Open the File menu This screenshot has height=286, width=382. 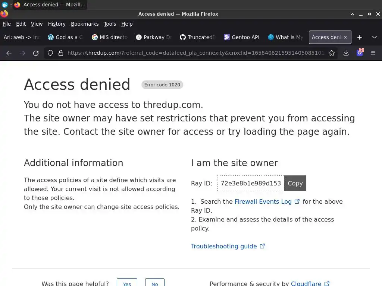tap(7, 24)
